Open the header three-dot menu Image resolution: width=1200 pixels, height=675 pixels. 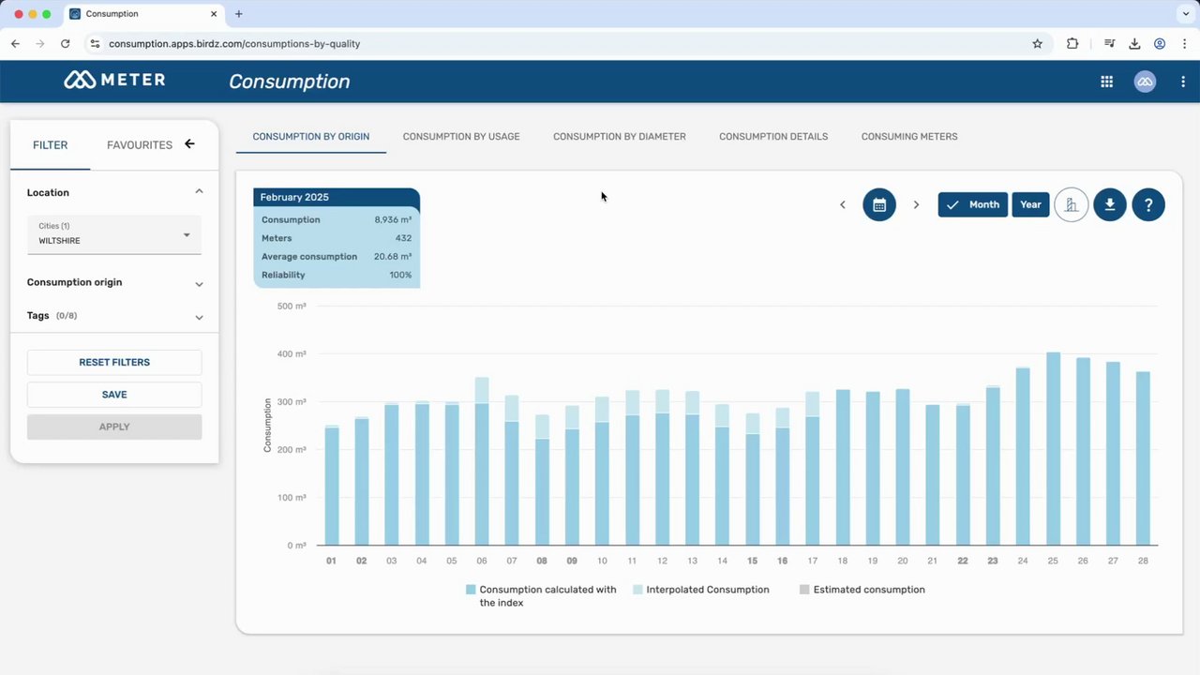click(1183, 82)
